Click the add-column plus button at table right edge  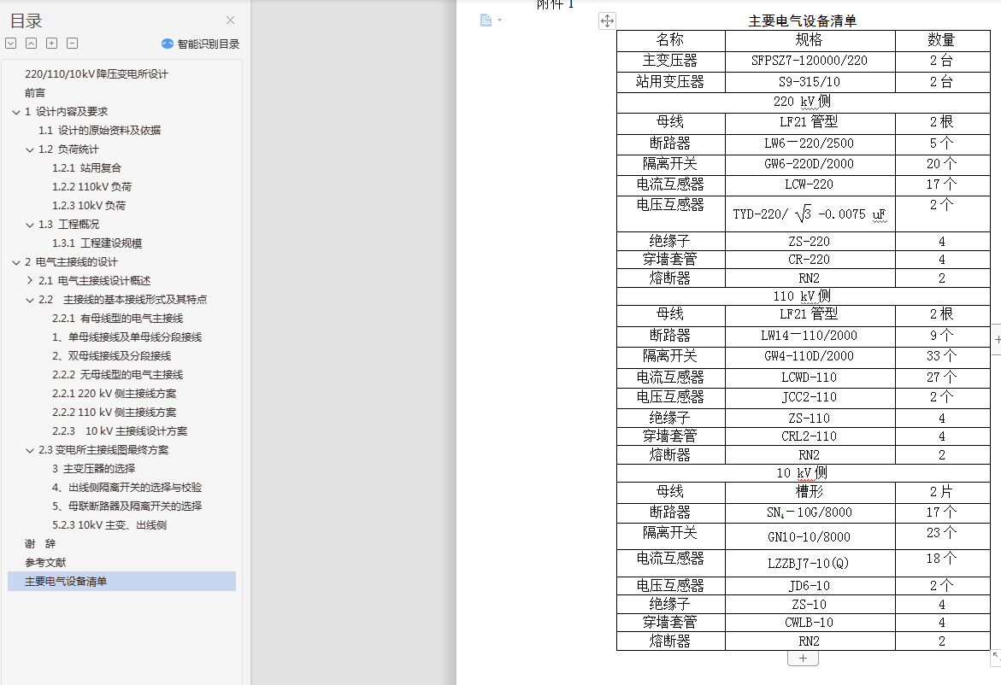998,339
